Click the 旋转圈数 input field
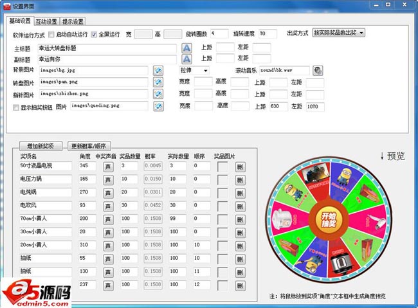418x308 pixels. click(219, 33)
